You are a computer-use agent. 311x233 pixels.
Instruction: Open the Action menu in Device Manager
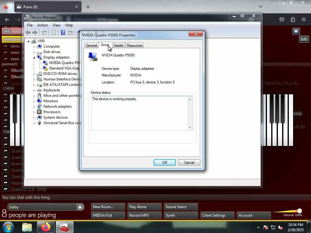pos(43,25)
